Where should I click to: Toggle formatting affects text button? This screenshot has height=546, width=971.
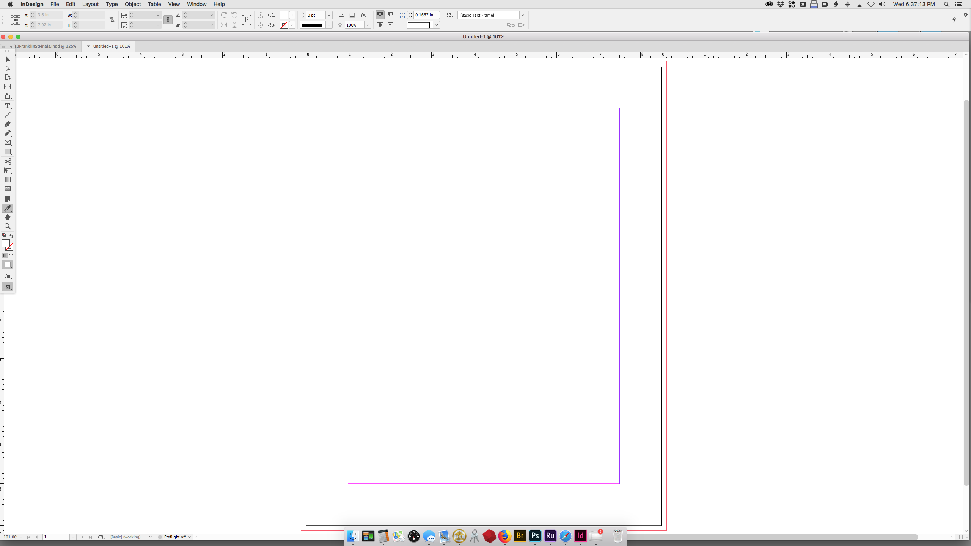pyautogui.click(x=11, y=256)
